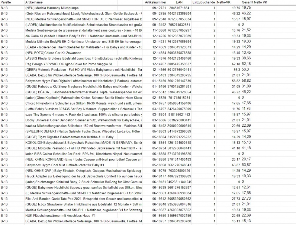Select EAN 4260406990084
Image resolution: width=296 pixels, height=225 pixels.
click(179, 193)
